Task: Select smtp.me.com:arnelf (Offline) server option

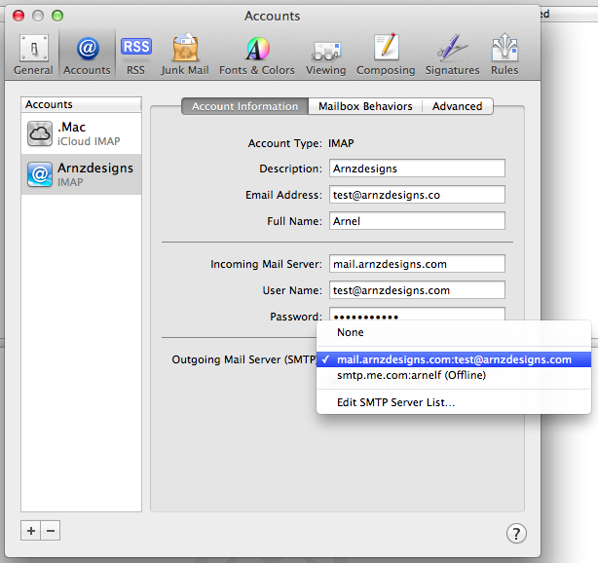Action: coord(411,375)
